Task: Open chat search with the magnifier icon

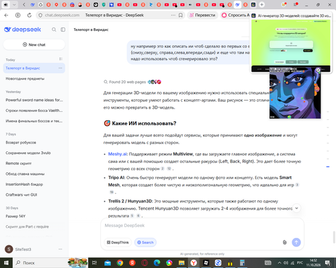Action: coord(54,29)
